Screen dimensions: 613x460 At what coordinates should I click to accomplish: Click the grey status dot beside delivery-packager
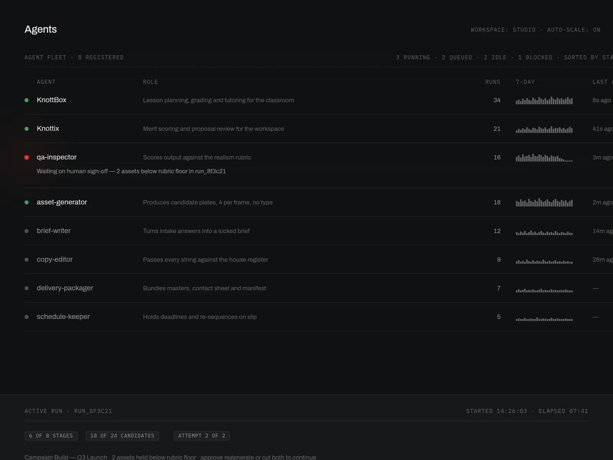[x=26, y=288]
